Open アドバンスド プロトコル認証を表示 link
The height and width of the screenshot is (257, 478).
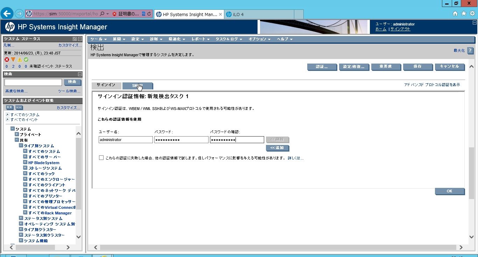432,85
